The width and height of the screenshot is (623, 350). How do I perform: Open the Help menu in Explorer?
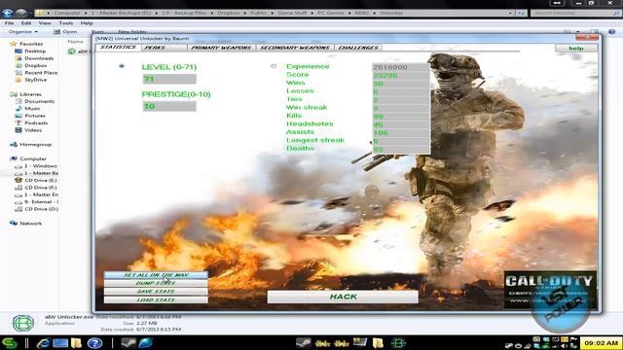tap(87, 23)
